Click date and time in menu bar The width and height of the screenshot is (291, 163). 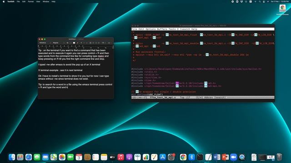(x=280, y=1)
